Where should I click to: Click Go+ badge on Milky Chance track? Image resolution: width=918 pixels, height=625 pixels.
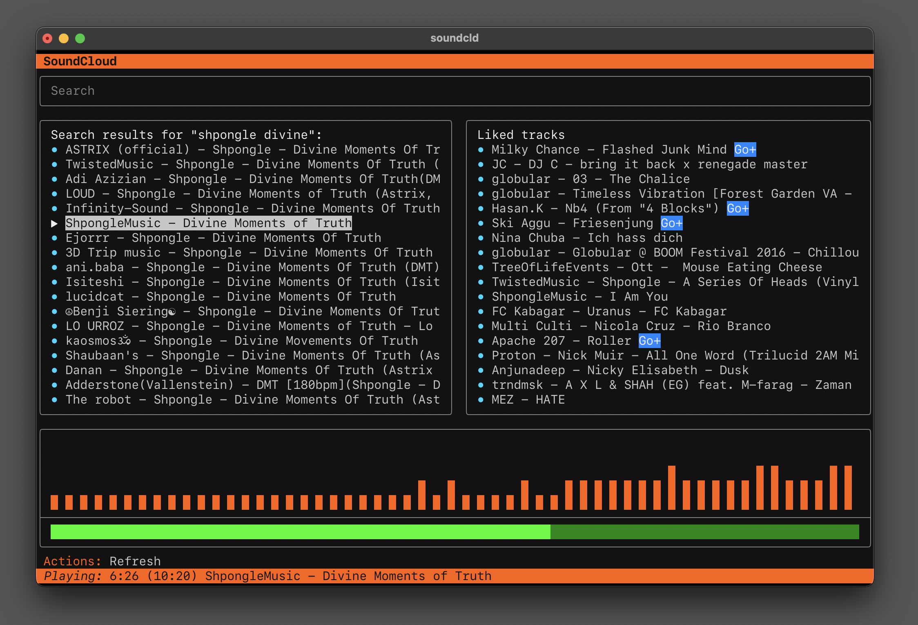tap(745, 150)
